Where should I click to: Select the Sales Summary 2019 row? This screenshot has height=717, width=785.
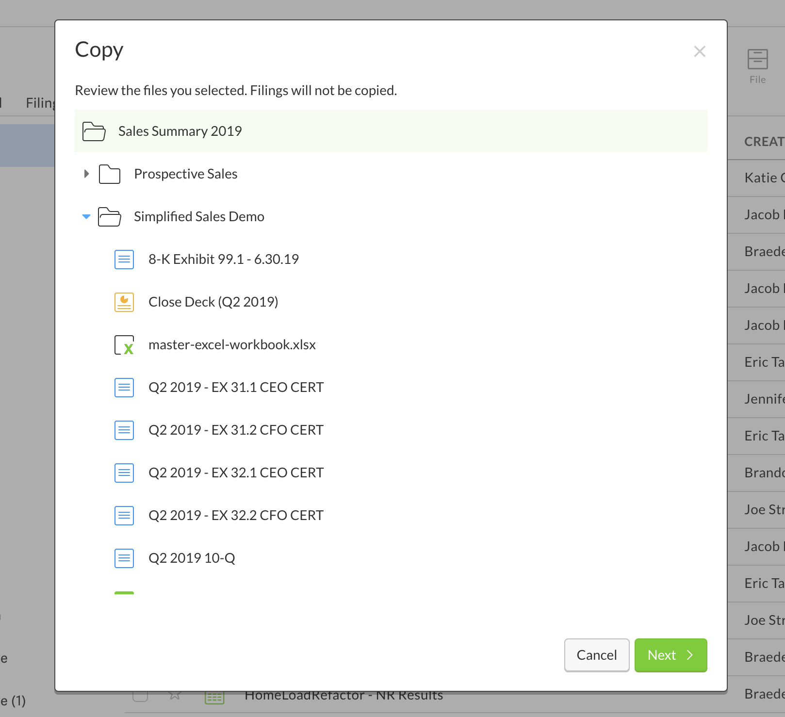coord(391,131)
